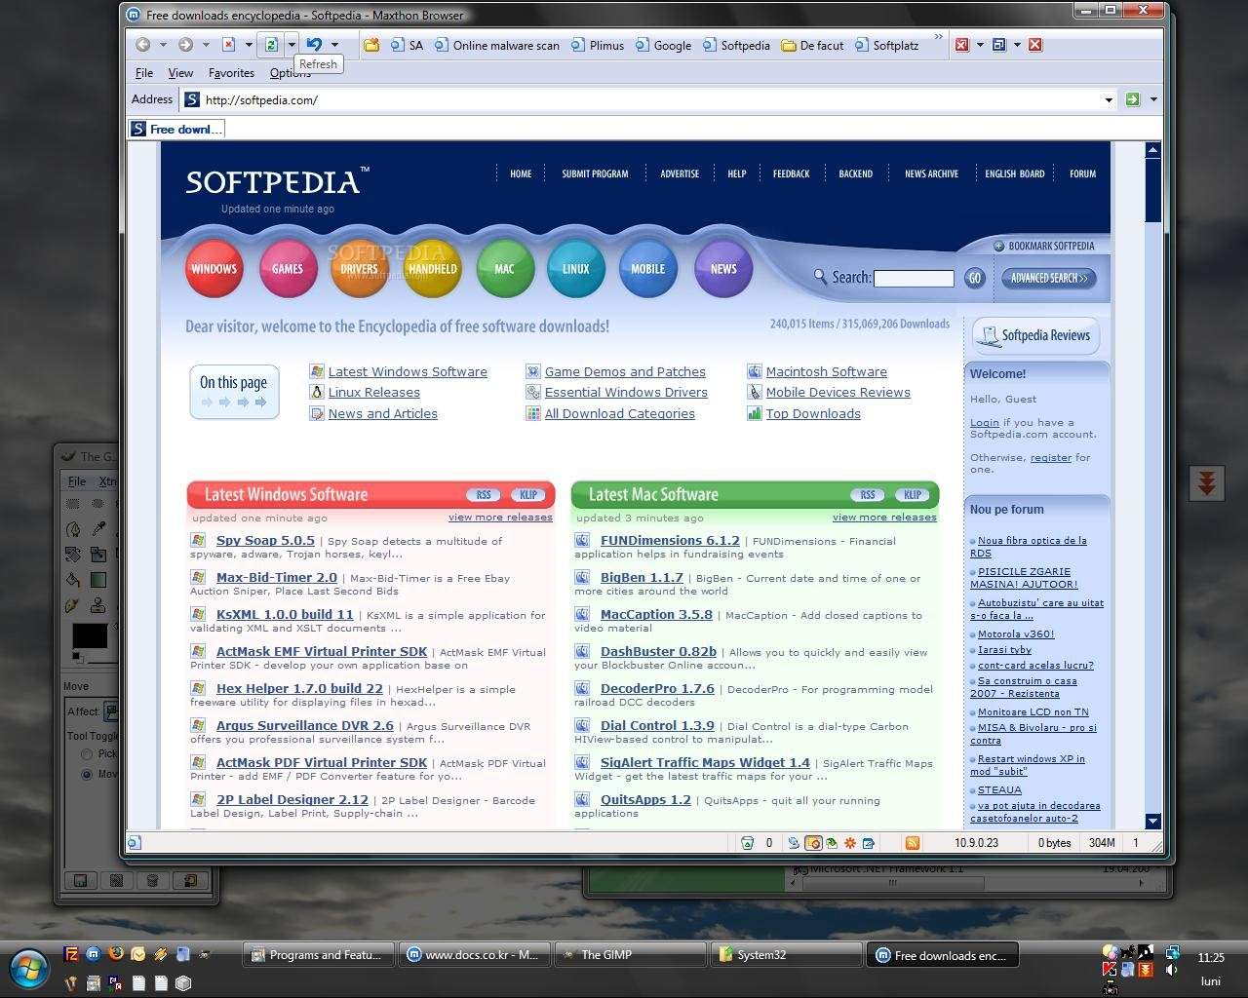1248x998 pixels.
Task: Open the dropdown arrow next to Stop button
Action: coord(249,45)
